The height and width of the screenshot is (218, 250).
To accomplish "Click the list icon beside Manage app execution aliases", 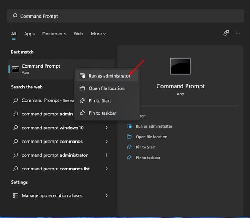I will pyautogui.click(x=16, y=195).
